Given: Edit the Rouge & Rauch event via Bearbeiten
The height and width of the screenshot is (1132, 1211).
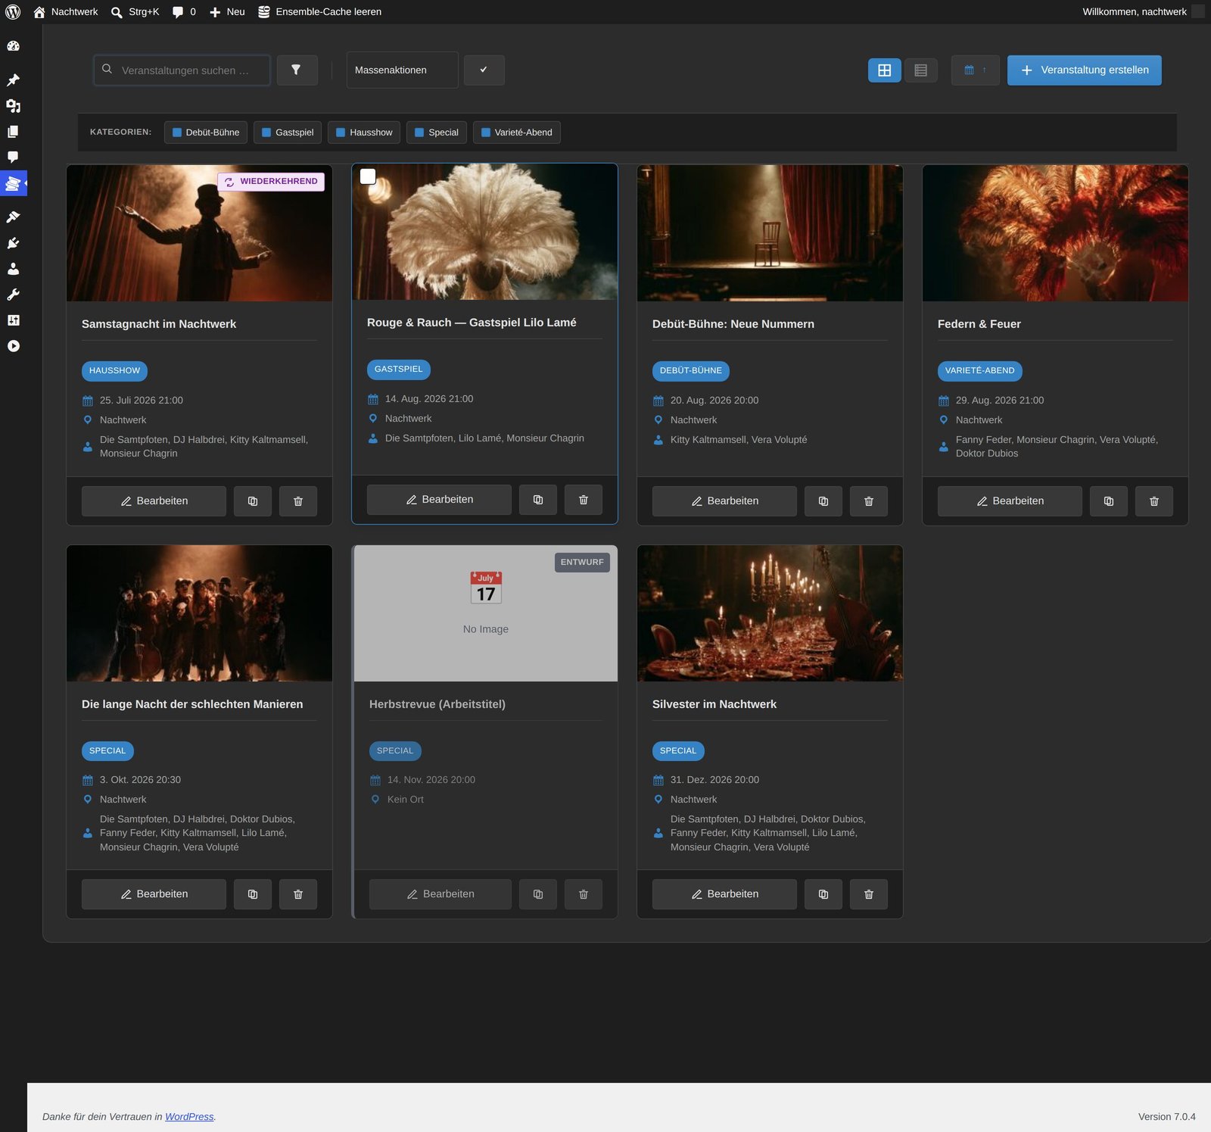Looking at the screenshot, I should (x=440, y=500).
